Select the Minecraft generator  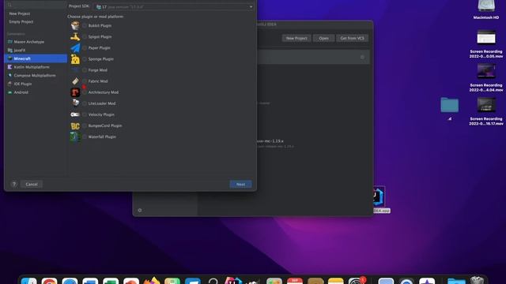coord(36,58)
